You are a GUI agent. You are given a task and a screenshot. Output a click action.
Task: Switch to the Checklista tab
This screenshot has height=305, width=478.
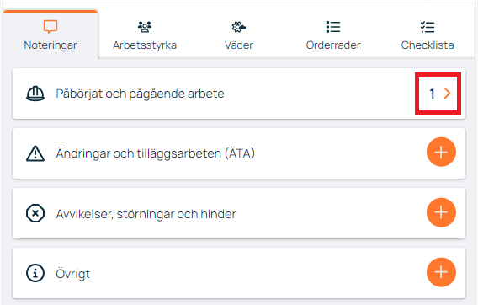click(428, 35)
